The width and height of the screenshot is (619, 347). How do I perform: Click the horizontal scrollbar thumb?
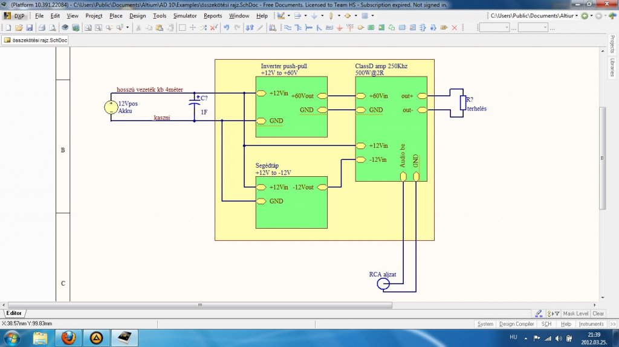pyautogui.click(x=200, y=305)
